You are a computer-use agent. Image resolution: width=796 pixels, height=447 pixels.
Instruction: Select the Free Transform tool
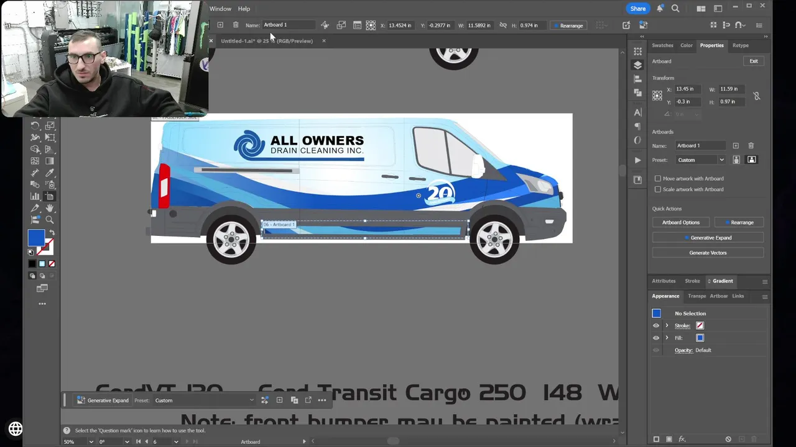[x=50, y=137]
